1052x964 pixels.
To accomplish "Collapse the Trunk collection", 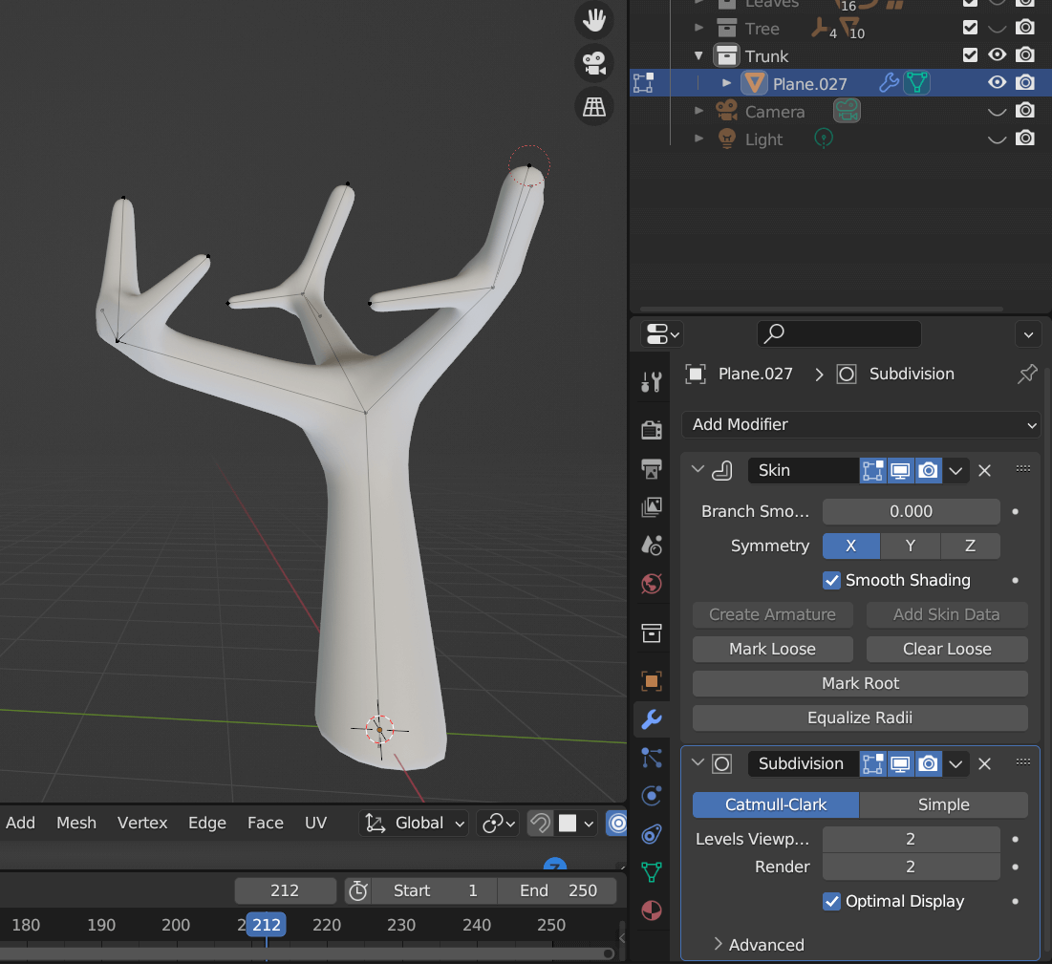I will [698, 55].
